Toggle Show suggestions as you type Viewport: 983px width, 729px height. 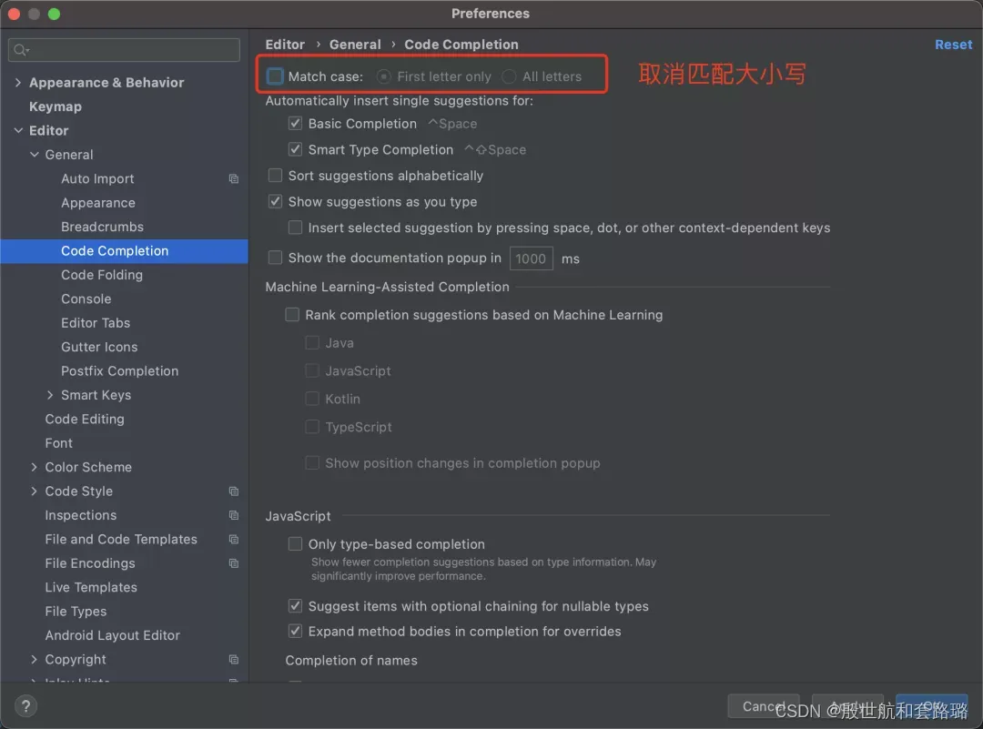coord(275,201)
